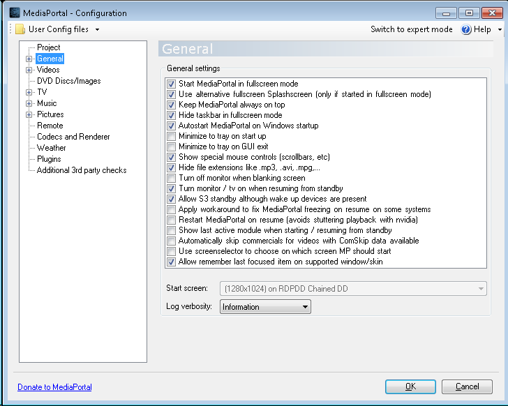The width and height of the screenshot is (508, 406).
Task: Expand the General tree node
Action: (x=29, y=59)
